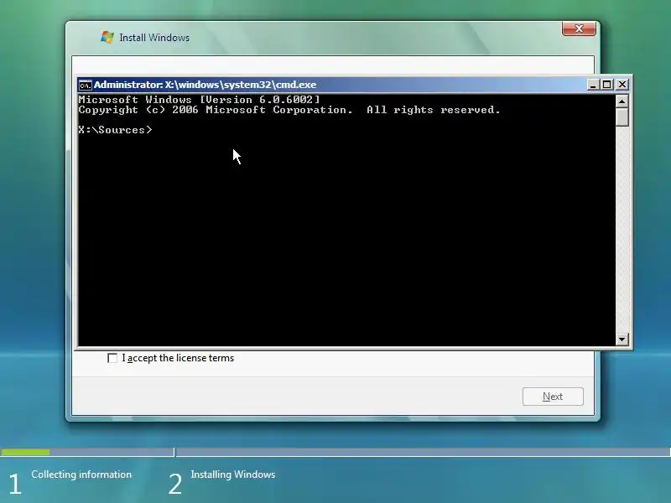
Task: Minimize the cmd.exe command prompt window
Action: click(593, 85)
